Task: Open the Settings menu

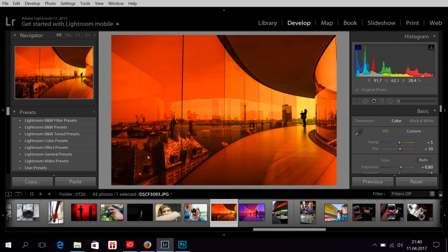Action: click(68, 4)
